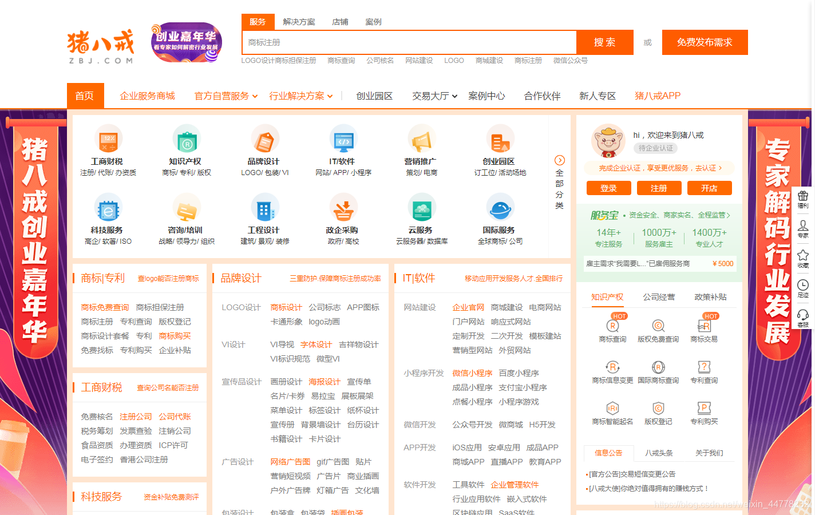This screenshot has height=515, width=815.
Task: Focus the 商标注册 search input field
Action: (409, 42)
